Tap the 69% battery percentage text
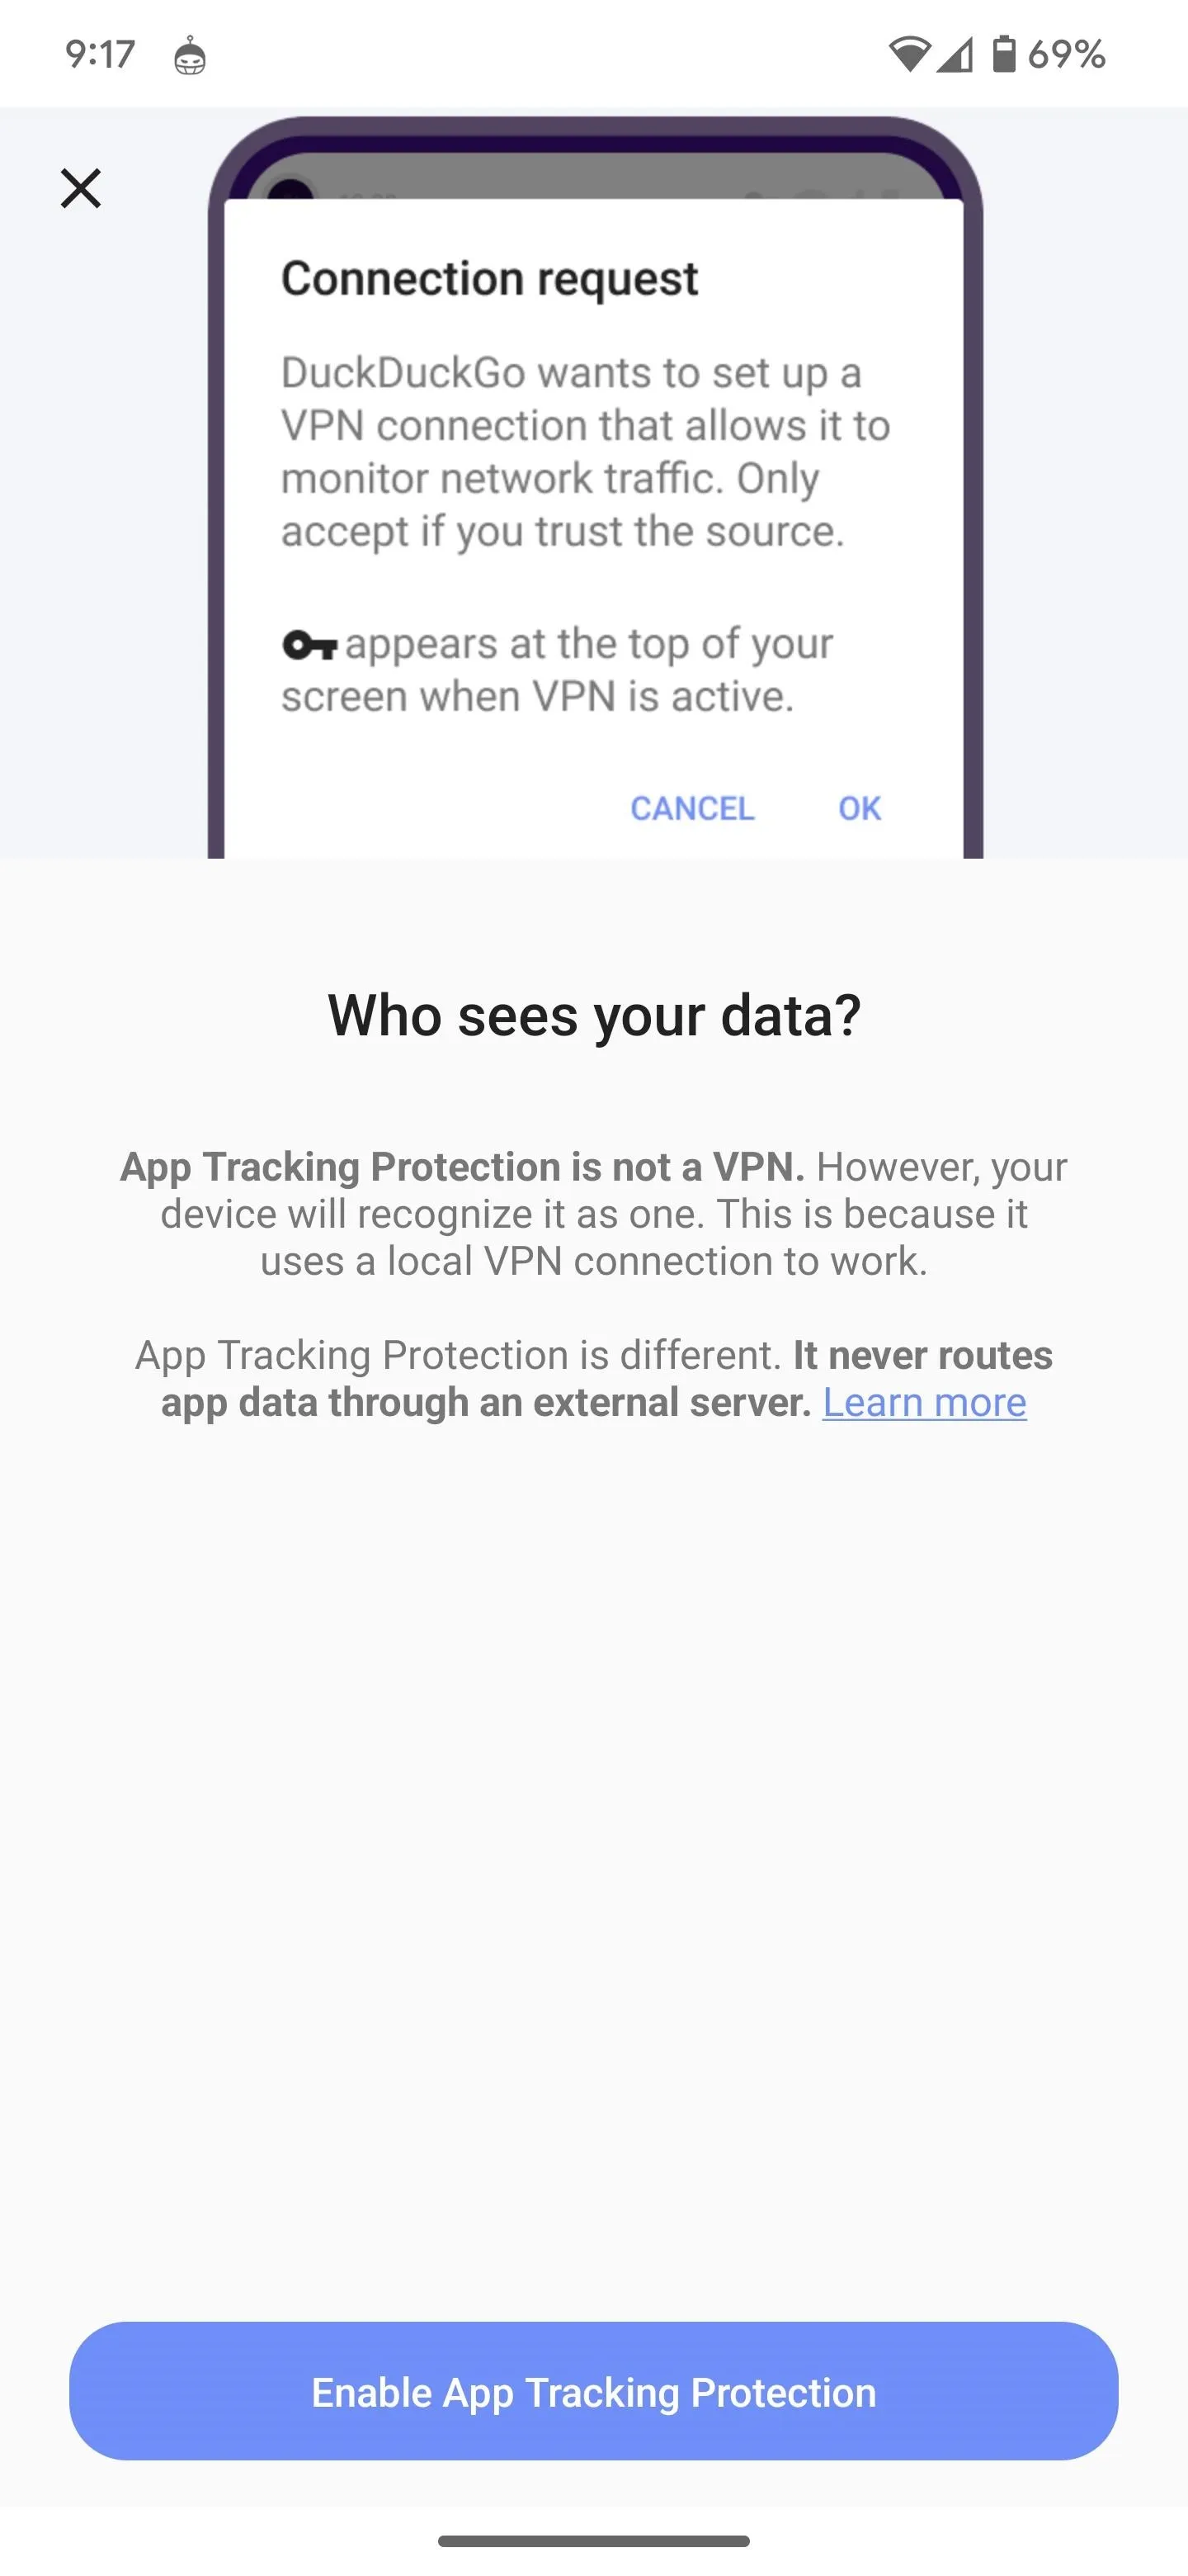1188x2576 pixels. click(x=1066, y=54)
